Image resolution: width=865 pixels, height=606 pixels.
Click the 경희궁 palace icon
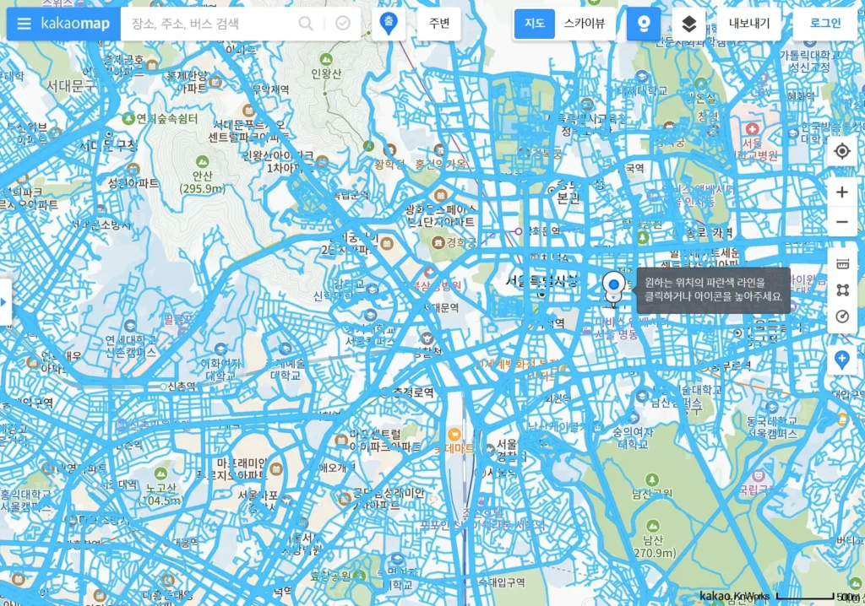click(x=438, y=242)
